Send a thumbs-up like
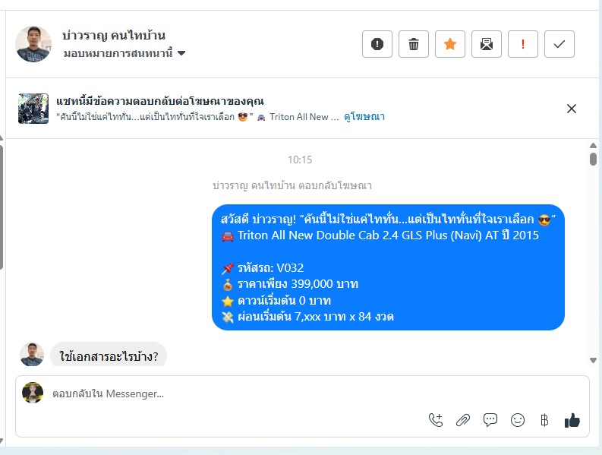 [x=572, y=420]
